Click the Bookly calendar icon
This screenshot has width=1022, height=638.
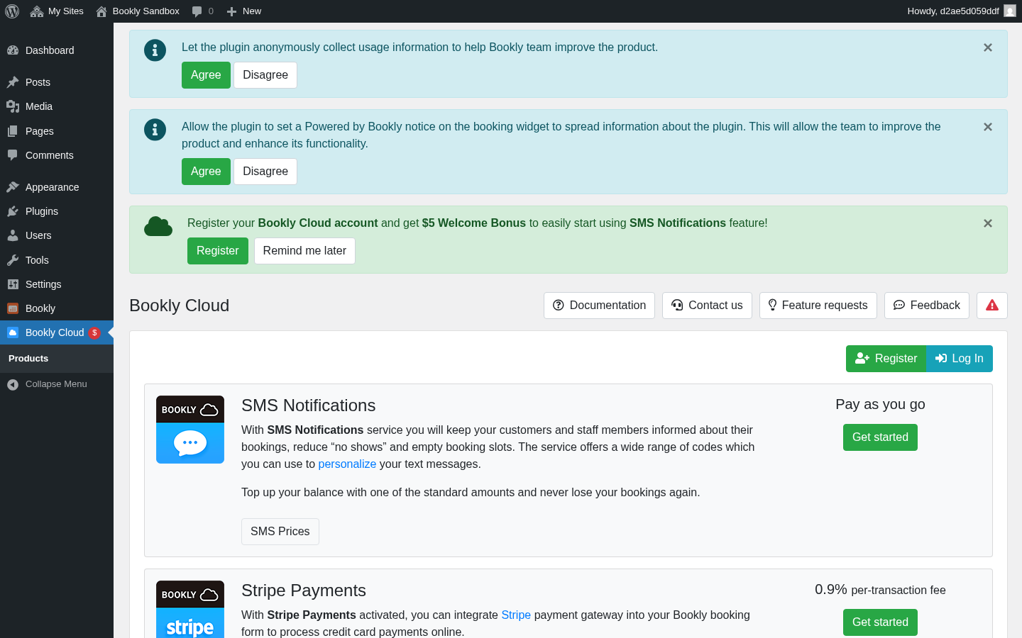click(x=13, y=308)
